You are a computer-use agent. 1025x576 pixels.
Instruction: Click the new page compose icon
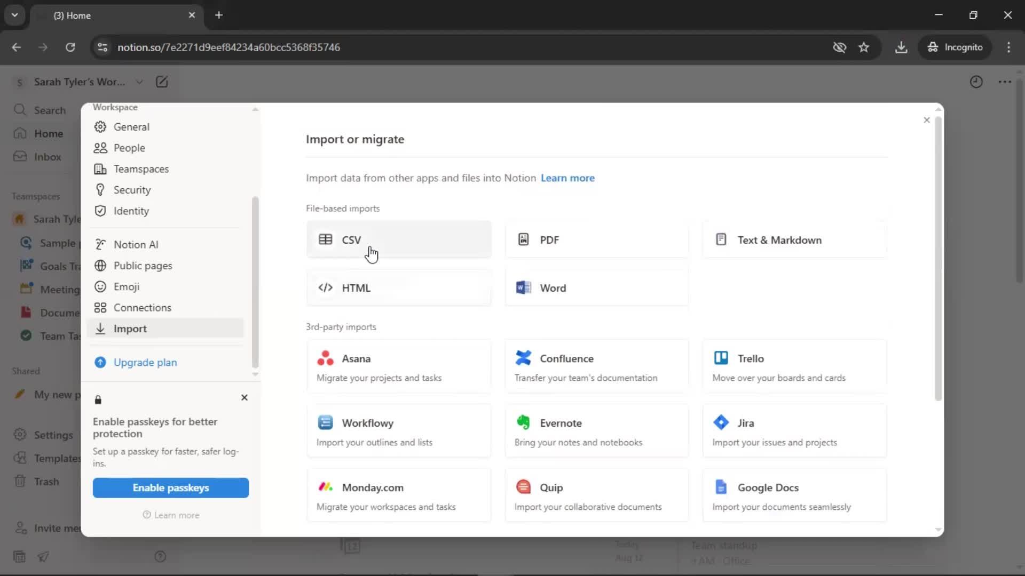[x=162, y=82]
